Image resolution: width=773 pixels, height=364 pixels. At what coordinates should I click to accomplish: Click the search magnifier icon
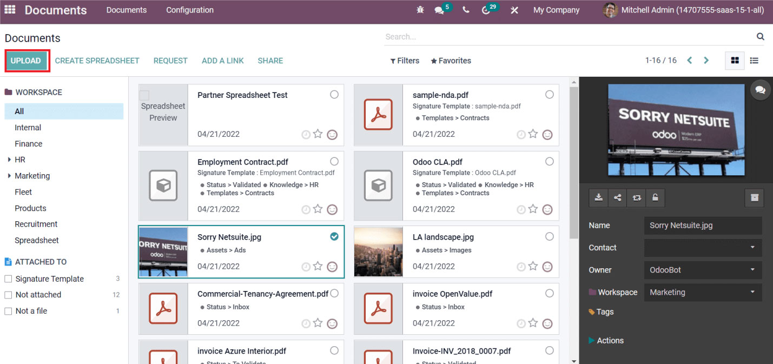pyautogui.click(x=760, y=37)
